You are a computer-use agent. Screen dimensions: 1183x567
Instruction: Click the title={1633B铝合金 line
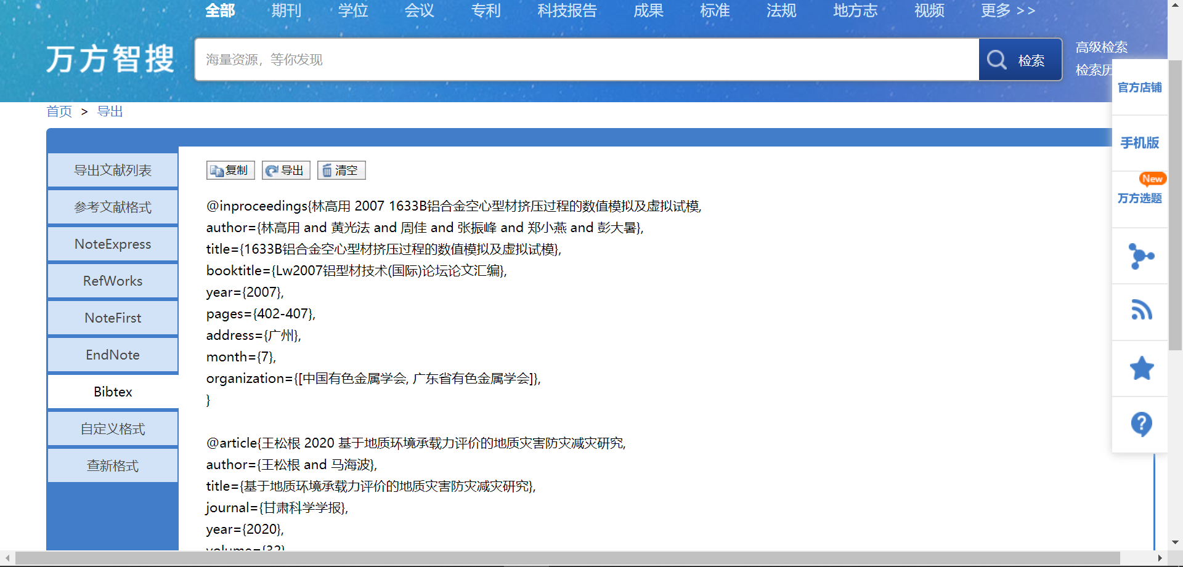(x=384, y=249)
